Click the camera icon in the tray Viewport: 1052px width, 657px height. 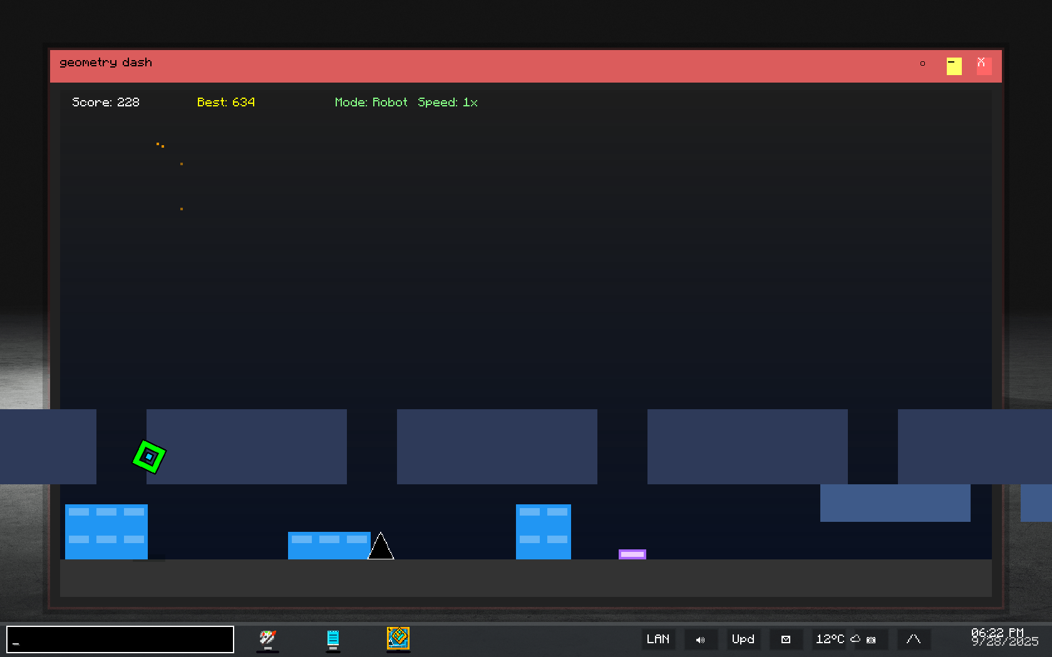tap(871, 639)
